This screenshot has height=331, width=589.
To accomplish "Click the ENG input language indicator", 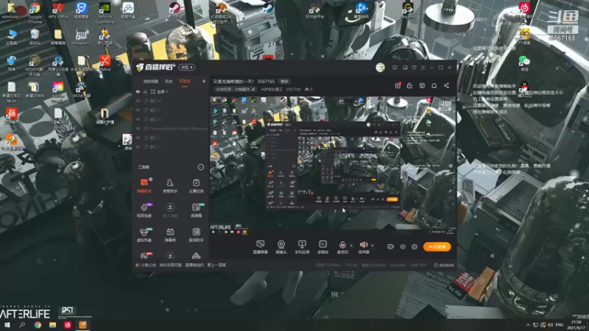I will pyautogui.click(x=560, y=324).
